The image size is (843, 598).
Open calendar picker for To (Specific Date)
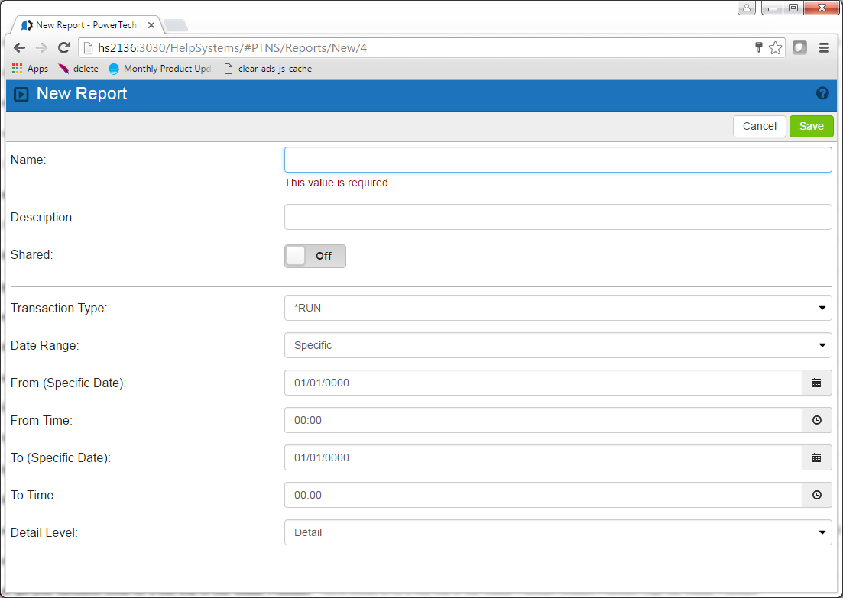[x=816, y=457]
